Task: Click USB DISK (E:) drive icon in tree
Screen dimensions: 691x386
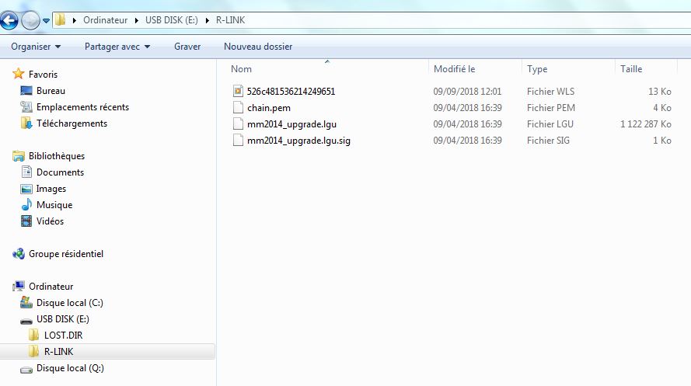Action: click(x=26, y=320)
